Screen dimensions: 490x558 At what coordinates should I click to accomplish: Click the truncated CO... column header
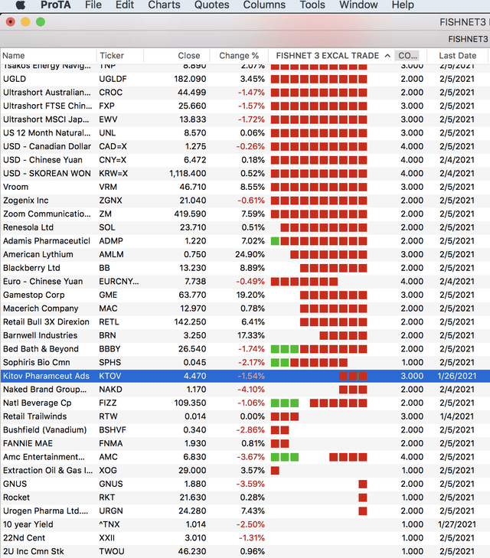[x=407, y=56]
